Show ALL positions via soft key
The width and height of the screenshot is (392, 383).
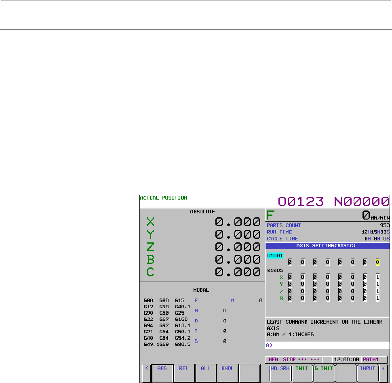point(206,373)
